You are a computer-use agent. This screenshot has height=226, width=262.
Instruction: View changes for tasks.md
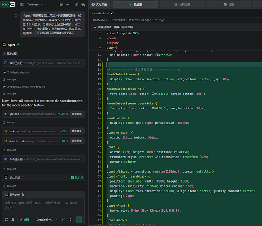click(x=76, y=131)
